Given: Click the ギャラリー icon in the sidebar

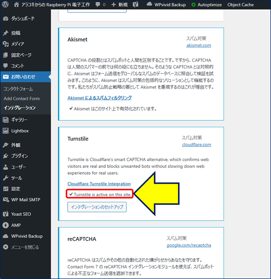Looking at the screenshot, I should [5, 120].
